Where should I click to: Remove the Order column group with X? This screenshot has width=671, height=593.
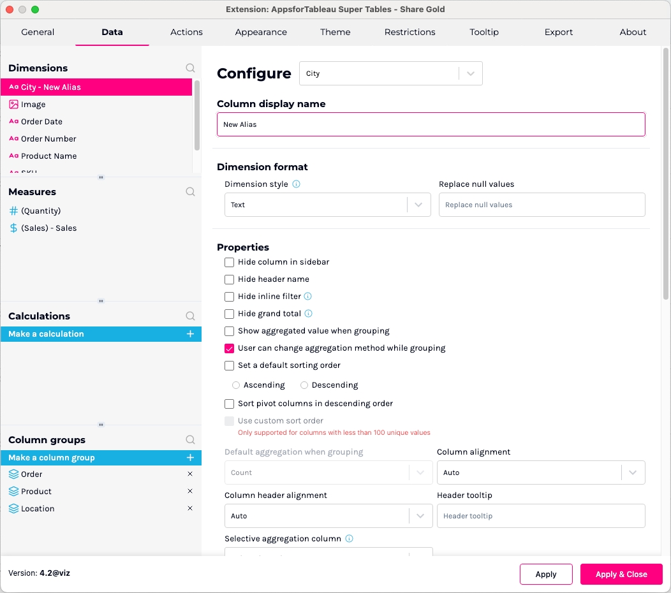(190, 474)
